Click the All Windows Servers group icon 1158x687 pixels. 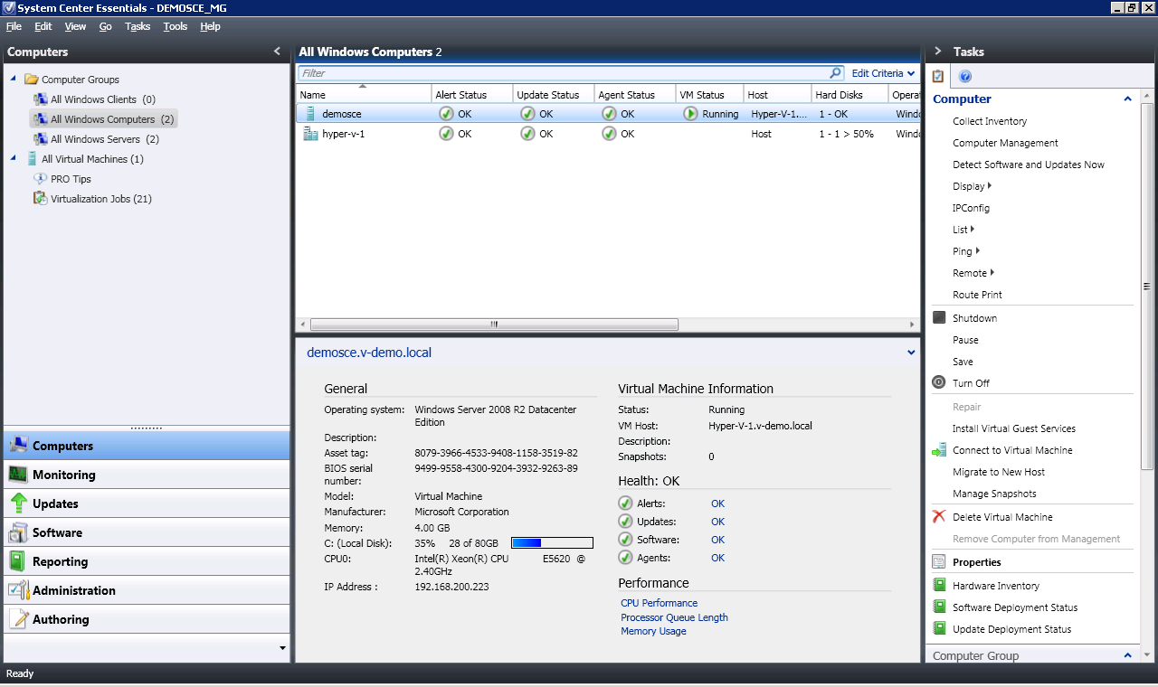pyautogui.click(x=41, y=139)
